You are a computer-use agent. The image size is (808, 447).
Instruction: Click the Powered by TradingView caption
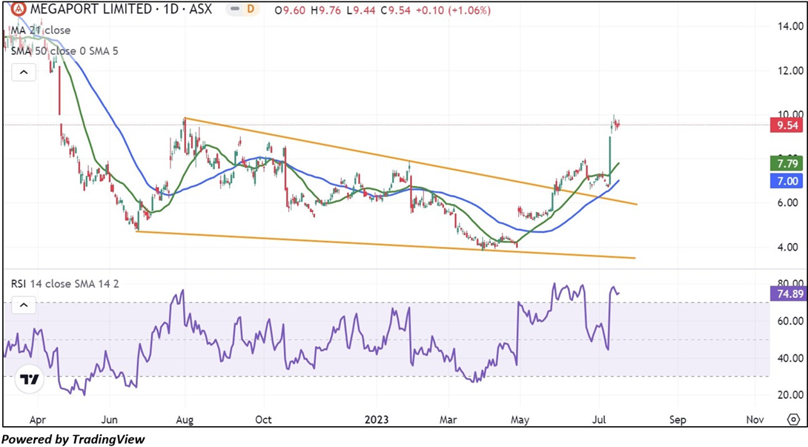pos(73,440)
